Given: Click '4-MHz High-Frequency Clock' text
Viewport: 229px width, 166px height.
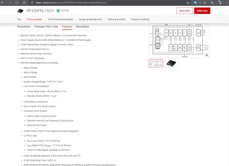Looking at the screenshot, I should [x=41, y=116].
